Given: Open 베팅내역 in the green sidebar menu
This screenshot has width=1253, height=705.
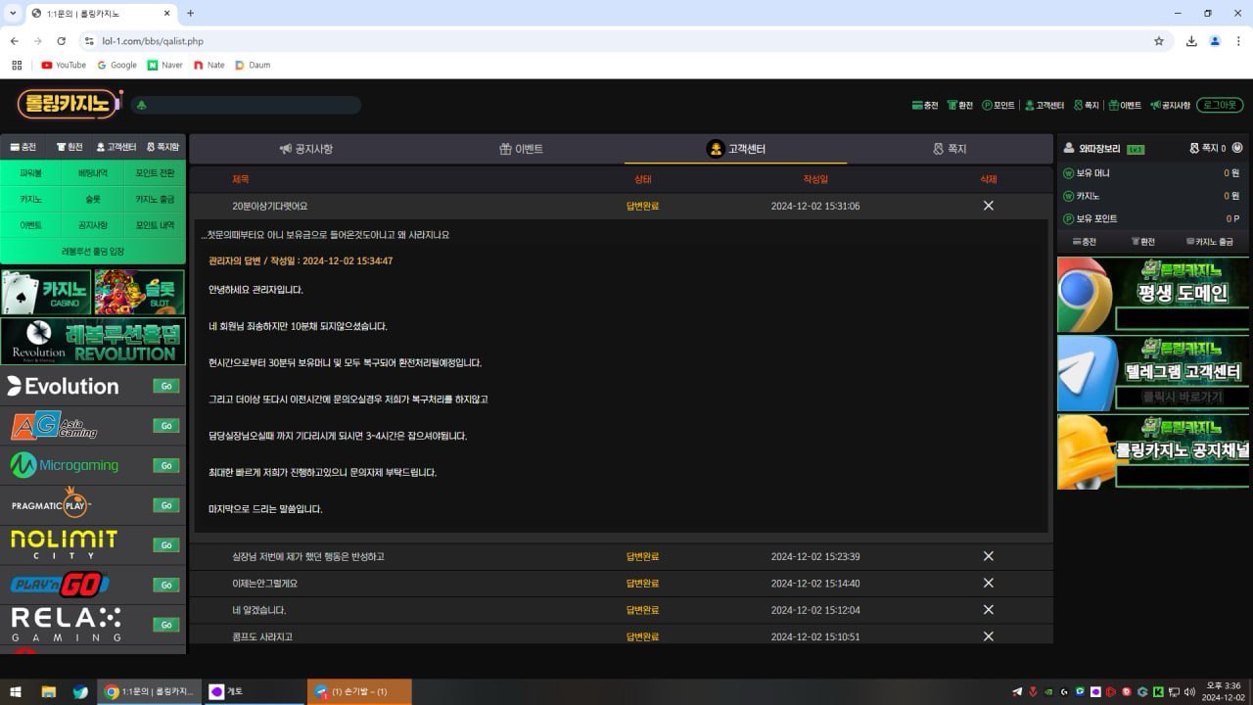Looking at the screenshot, I should click(92, 173).
